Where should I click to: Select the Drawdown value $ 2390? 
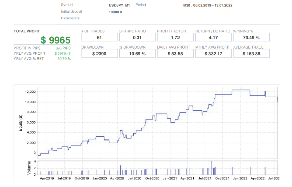click(99, 54)
